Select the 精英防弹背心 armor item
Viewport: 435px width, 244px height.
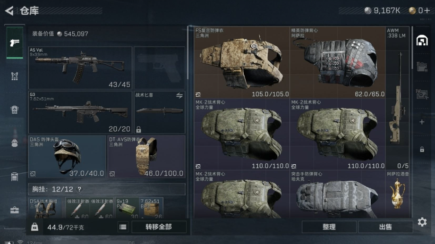(338, 62)
